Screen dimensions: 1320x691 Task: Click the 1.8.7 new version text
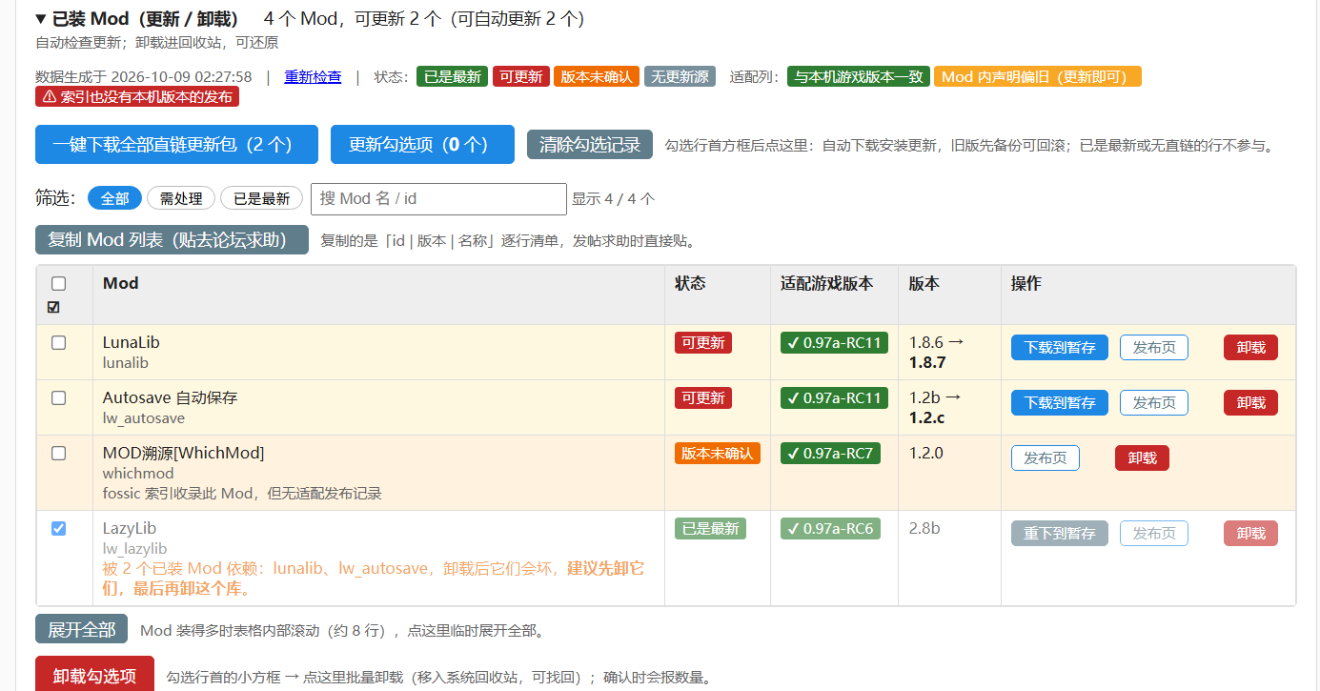coord(927,362)
